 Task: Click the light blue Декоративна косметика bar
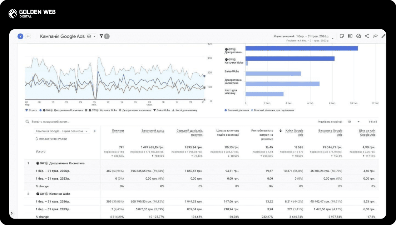282,84
